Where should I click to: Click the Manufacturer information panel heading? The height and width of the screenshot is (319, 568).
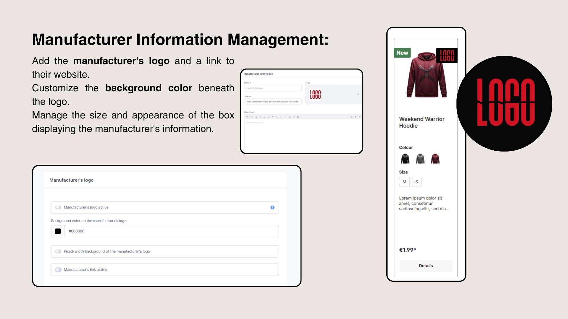258,74
